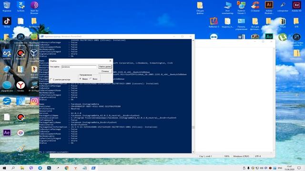Screen dimensions: 305x171
Task: Click the PowerShell icon in taskbar
Action: pyautogui.click(x=93, y=168)
